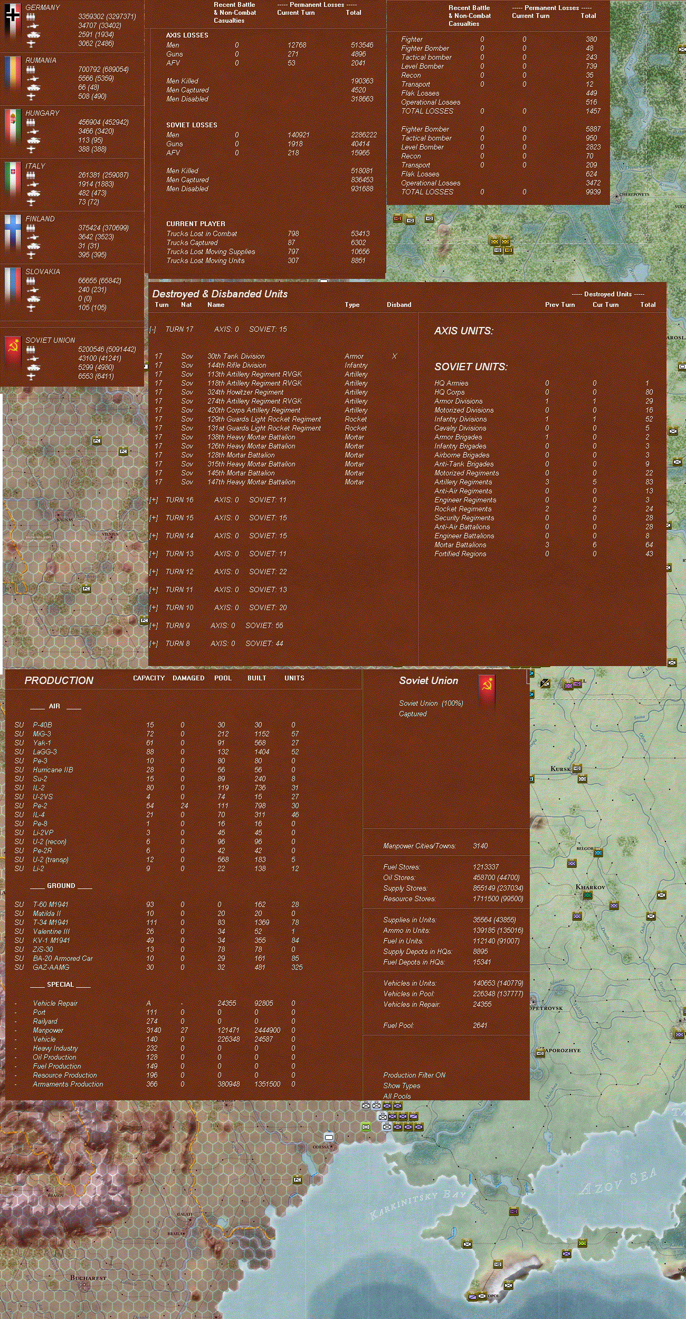Click Rumania's tank (AFV) icon
Viewport: 686px width, 1319px height.
33,88
